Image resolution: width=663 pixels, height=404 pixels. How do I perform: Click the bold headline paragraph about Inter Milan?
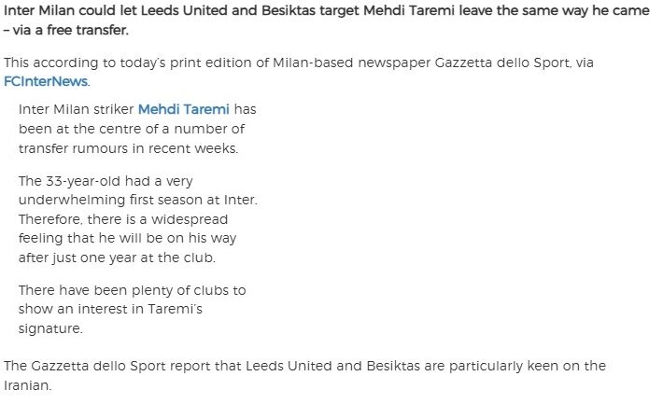click(327, 20)
